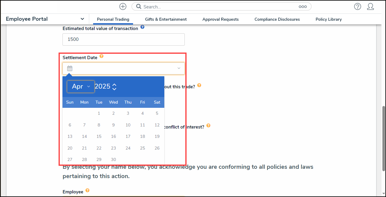Expand the Employee Portal dropdown
The height and width of the screenshot is (197, 386).
82,19
